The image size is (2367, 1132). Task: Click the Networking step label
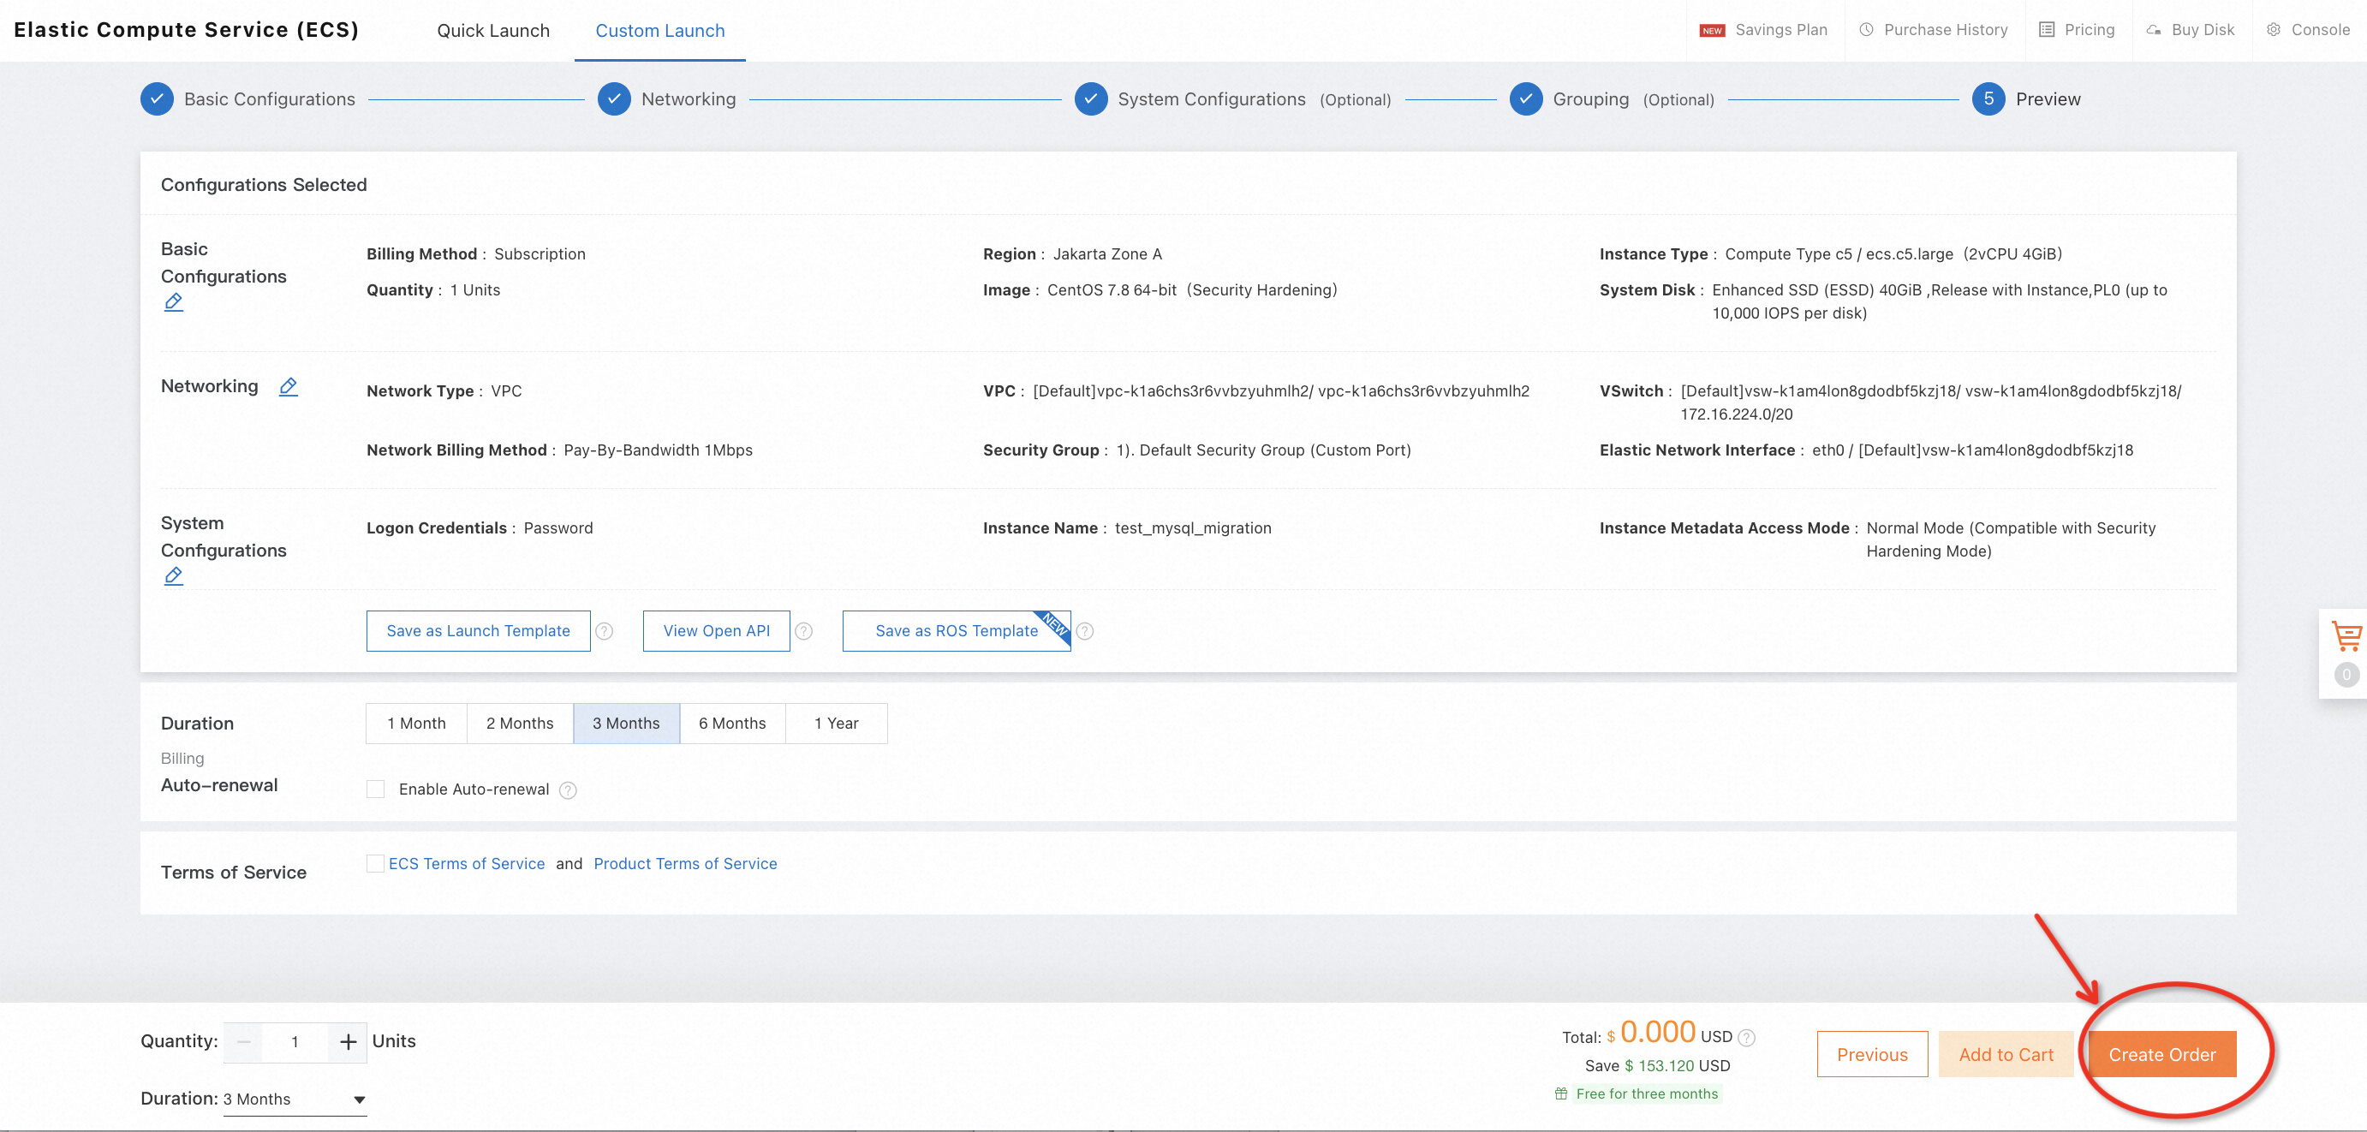pos(689,99)
